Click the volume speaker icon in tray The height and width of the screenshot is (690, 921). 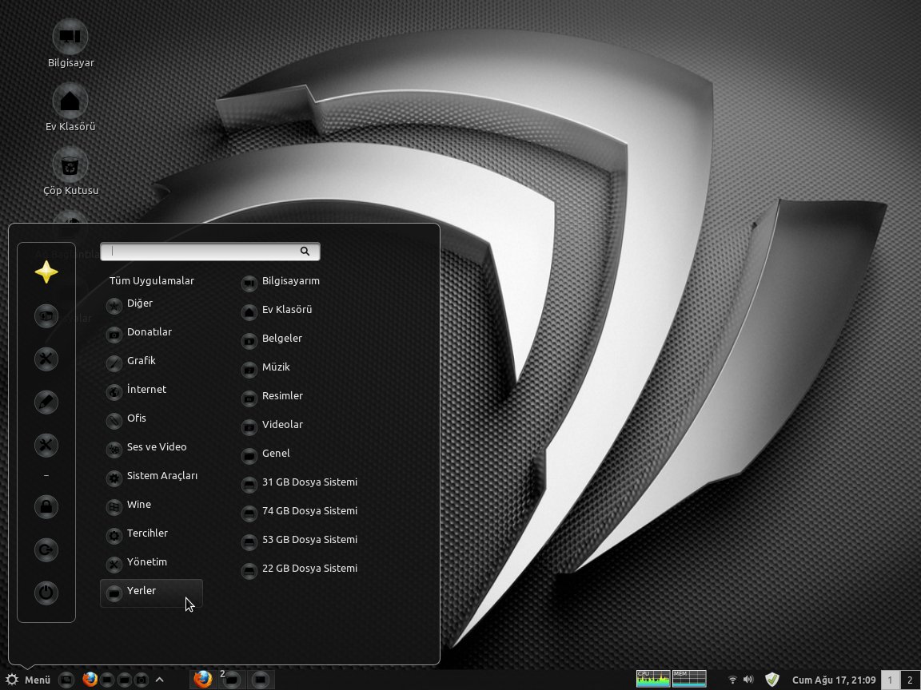click(748, 680)
